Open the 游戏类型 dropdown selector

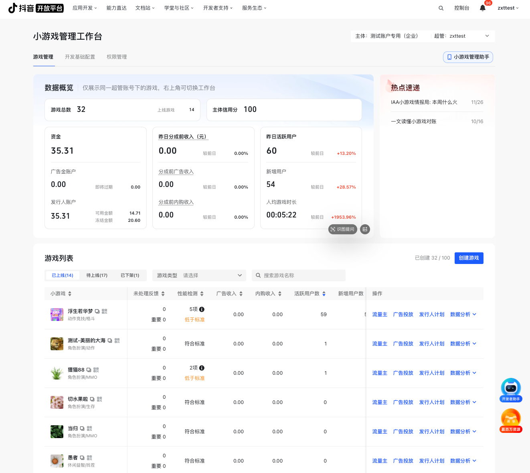pyautogui.click(x=199, y=276)
